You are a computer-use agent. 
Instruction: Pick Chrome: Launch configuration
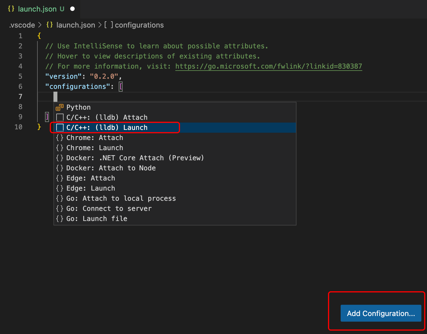click(x=175, y=148)
